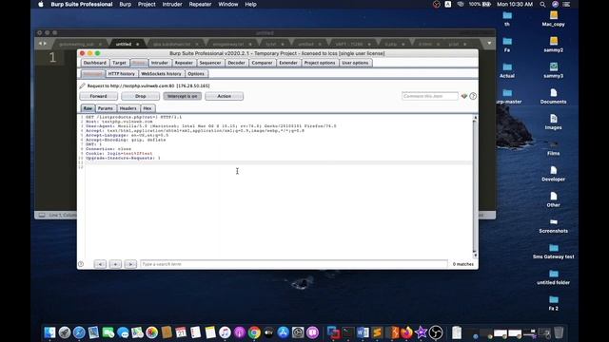Switch to WebSockets history sub-tab
Image resolution: width=609 pixels, height=342 pixels.
point(161,74)
